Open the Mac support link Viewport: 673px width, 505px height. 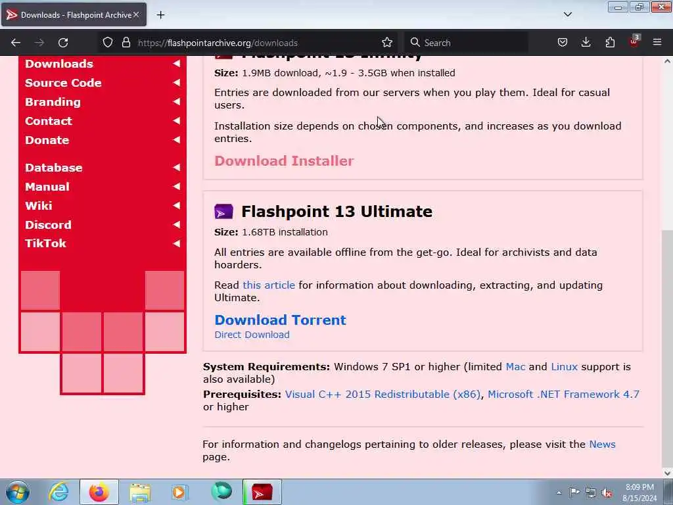515,367
